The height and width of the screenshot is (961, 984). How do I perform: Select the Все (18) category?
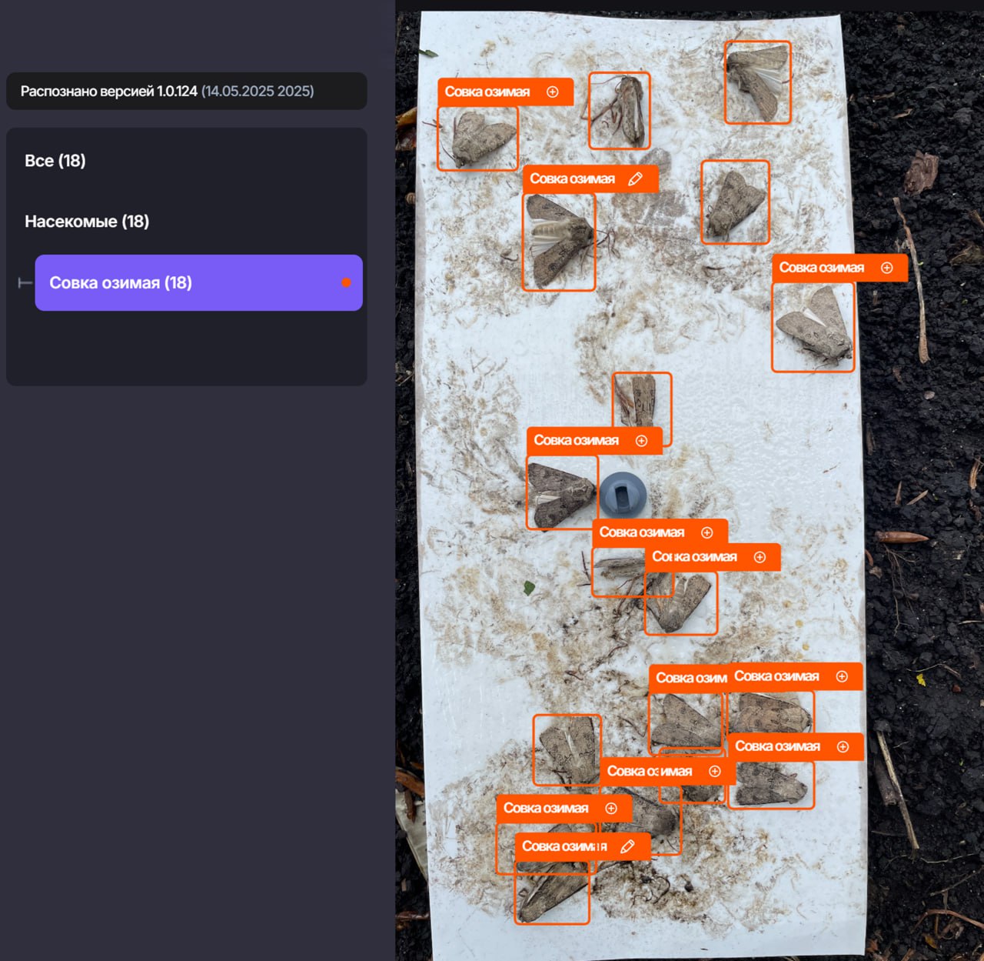pyautogui.click(x=55, y=161)
